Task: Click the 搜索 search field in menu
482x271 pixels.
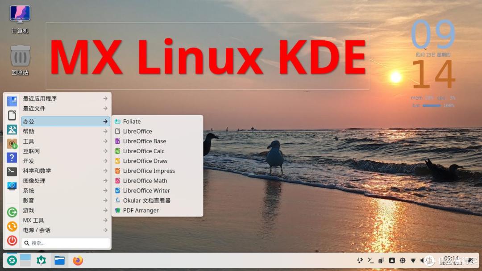Action: click(x=66, y=243)
